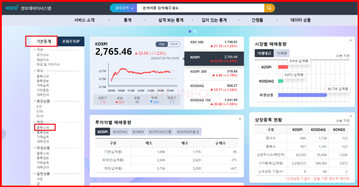Click the 외국인(십억원) row label
The image size is (359, 187).
[112, 160]
